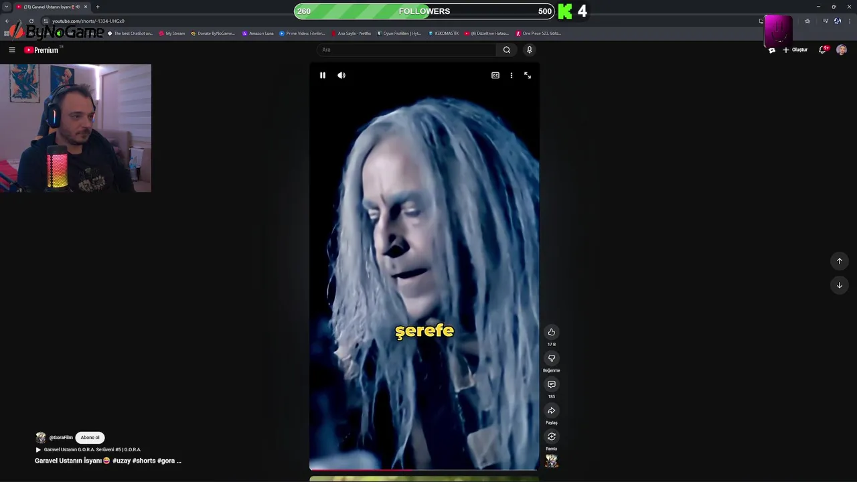Mute the Short's volume speaker icon

point(341,76)
